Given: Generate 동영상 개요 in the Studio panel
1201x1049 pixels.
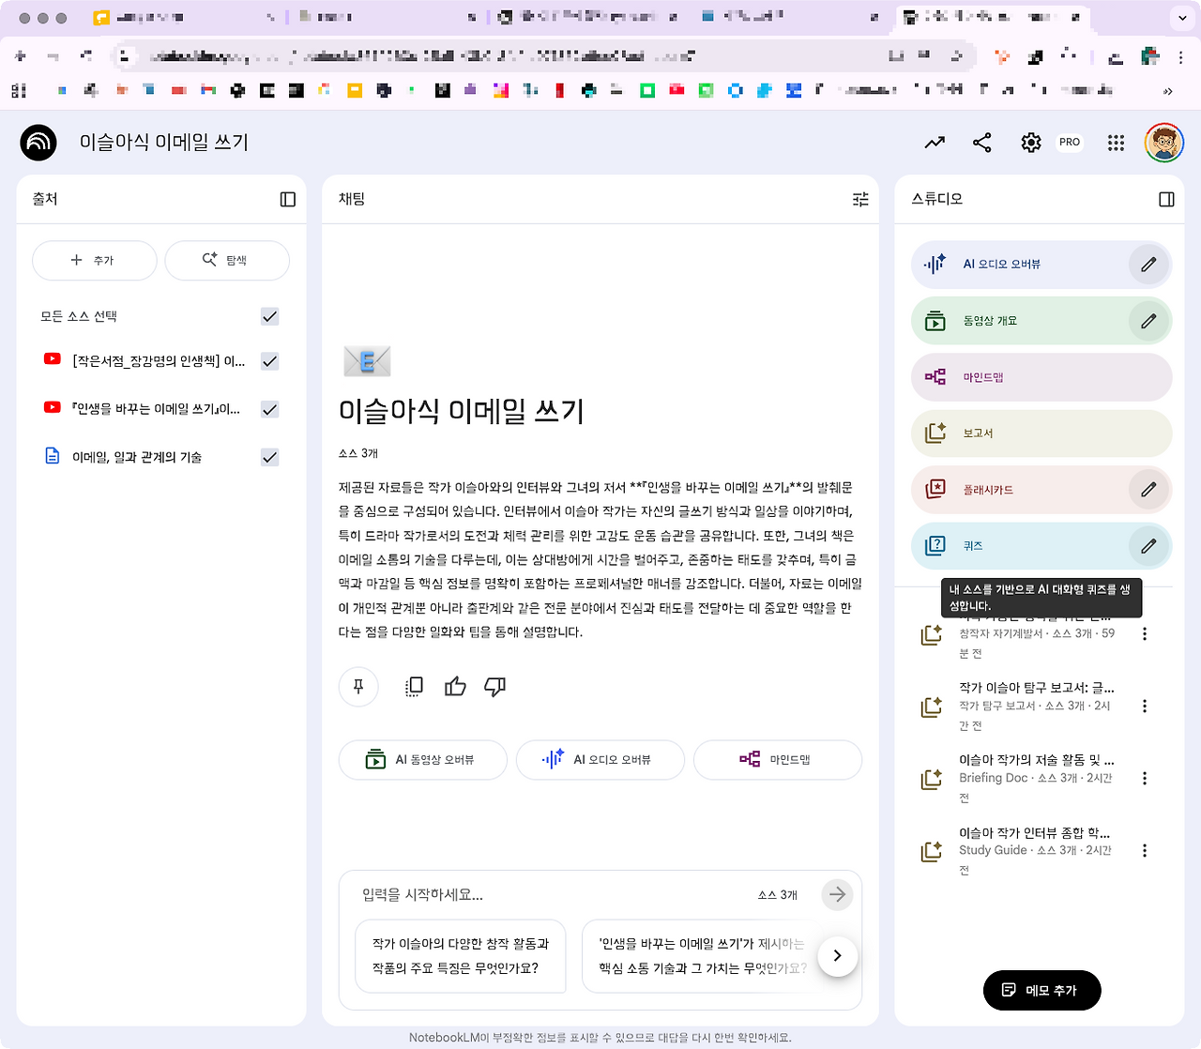Looking at the screenshot, I should (x=1020, y=321).
